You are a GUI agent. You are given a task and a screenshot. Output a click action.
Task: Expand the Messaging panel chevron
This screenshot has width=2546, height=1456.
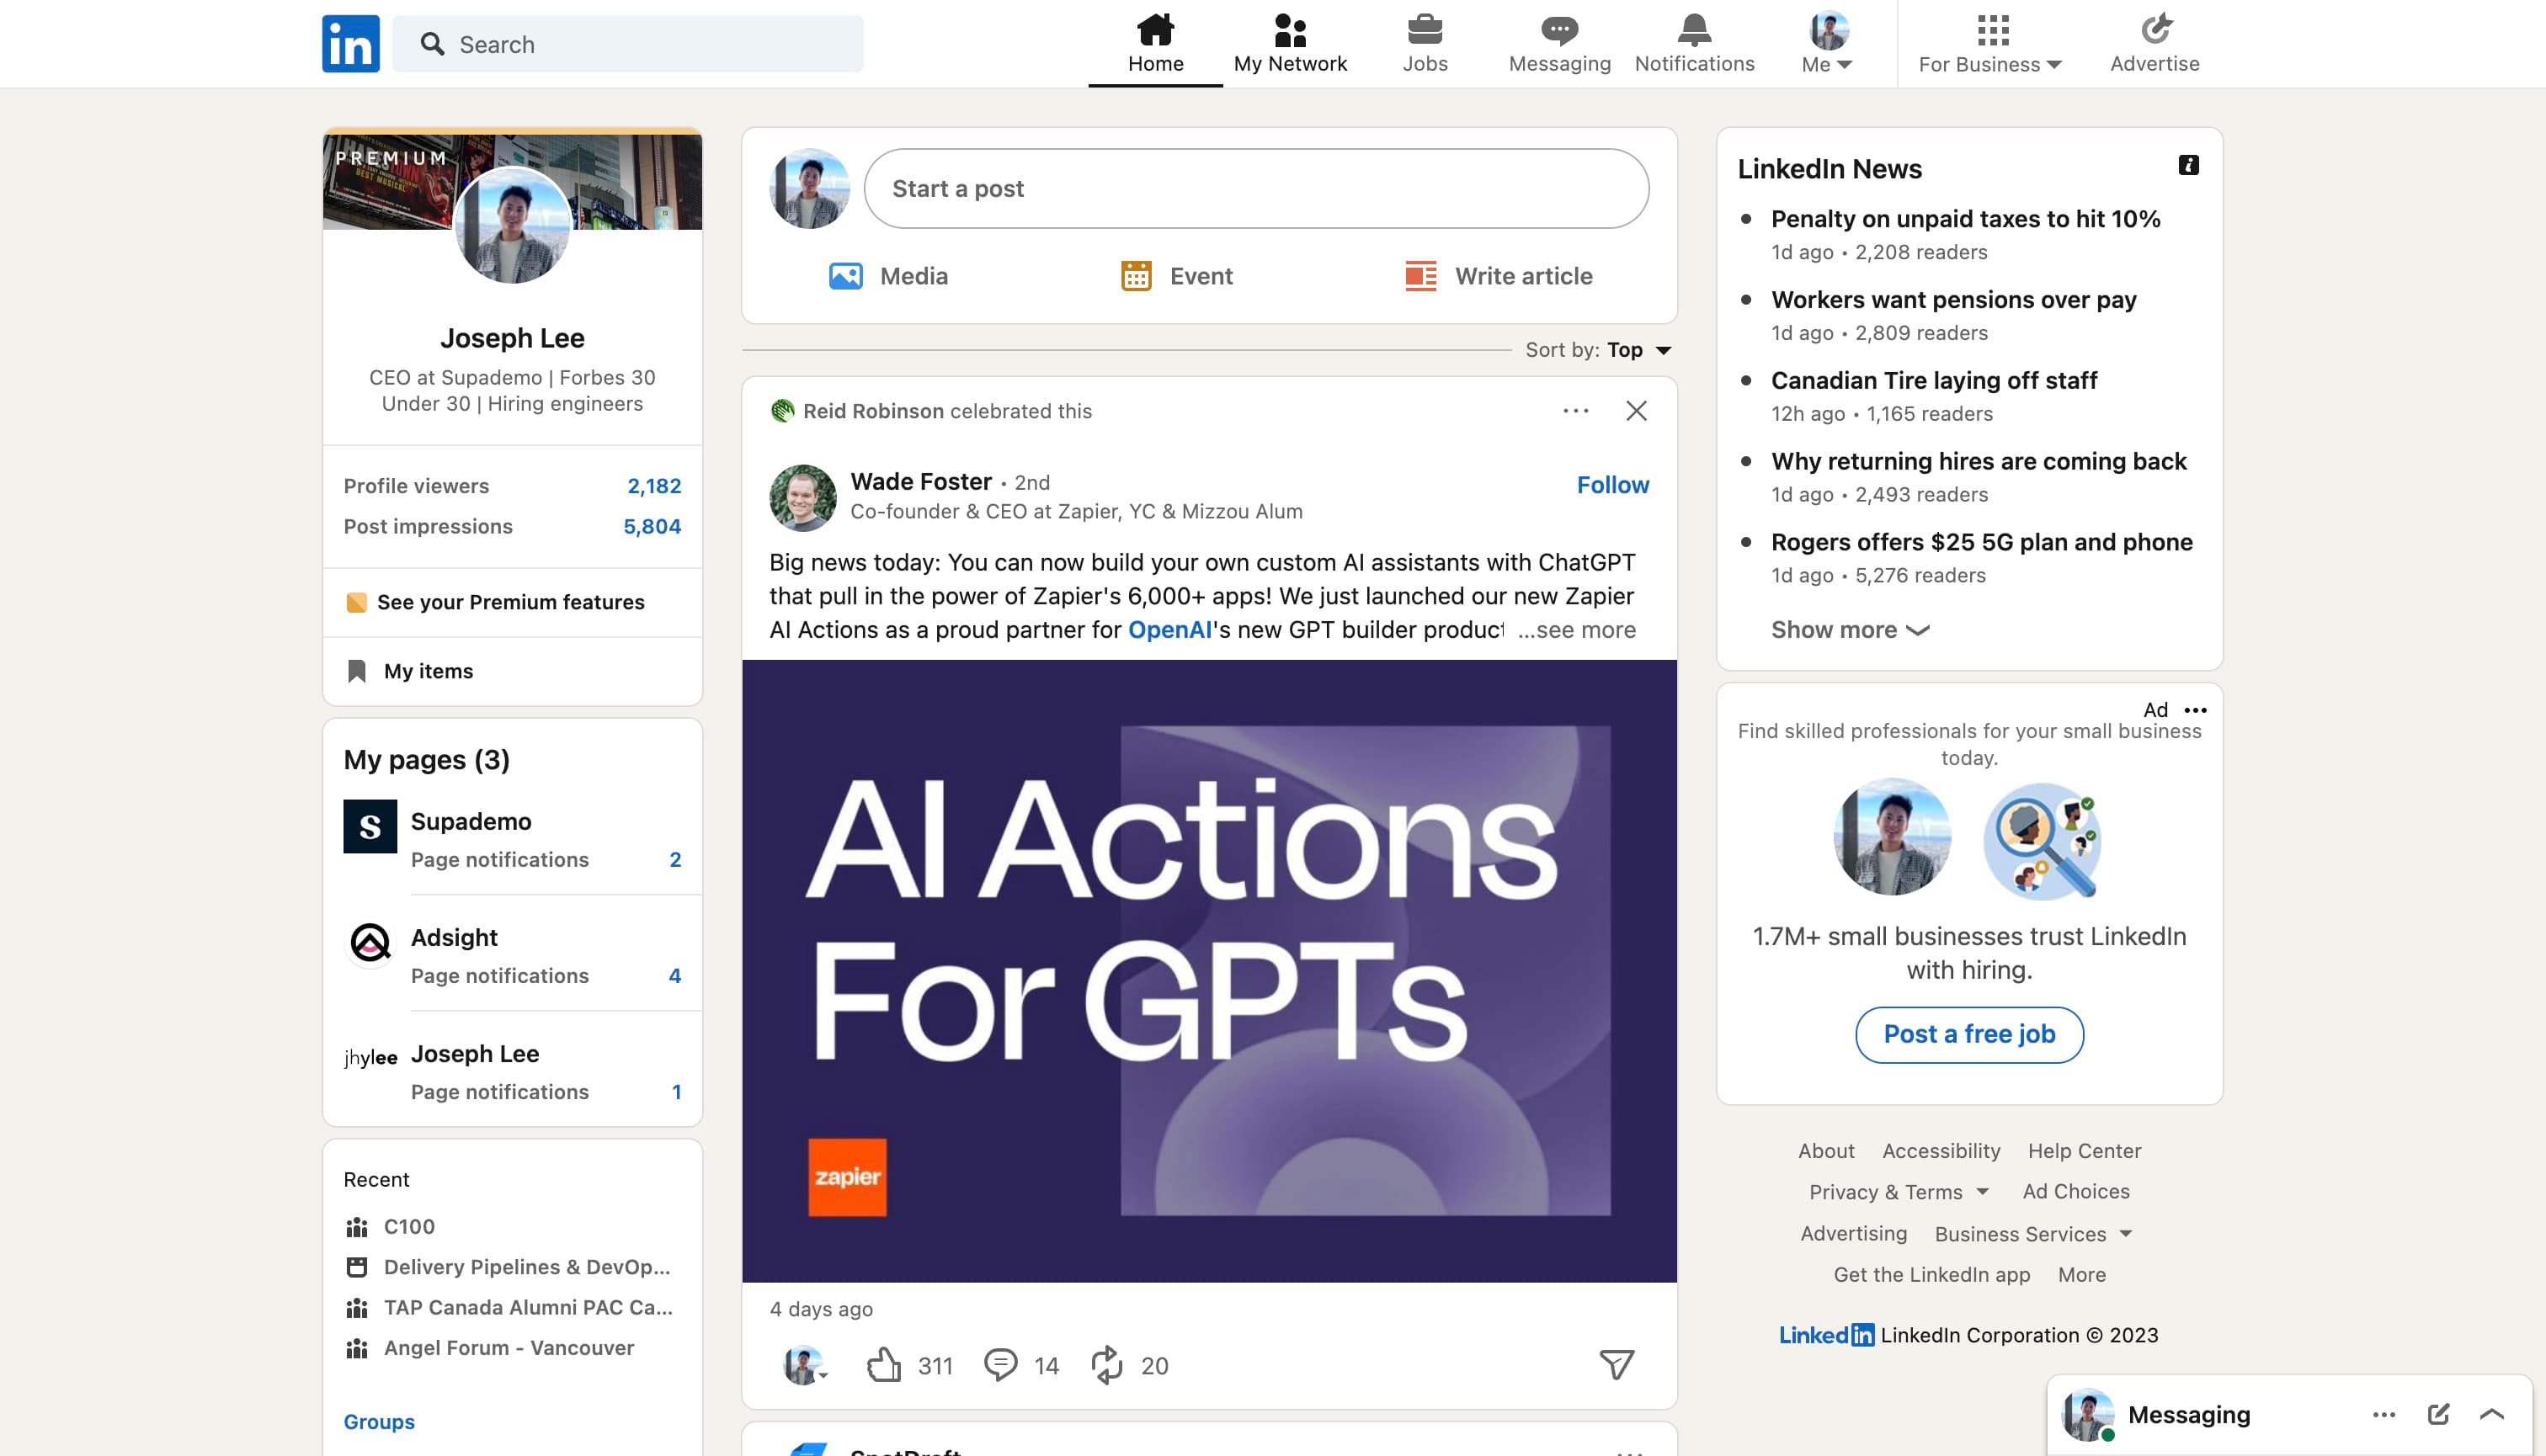pyautogui.click(x=2491, y=1414)
